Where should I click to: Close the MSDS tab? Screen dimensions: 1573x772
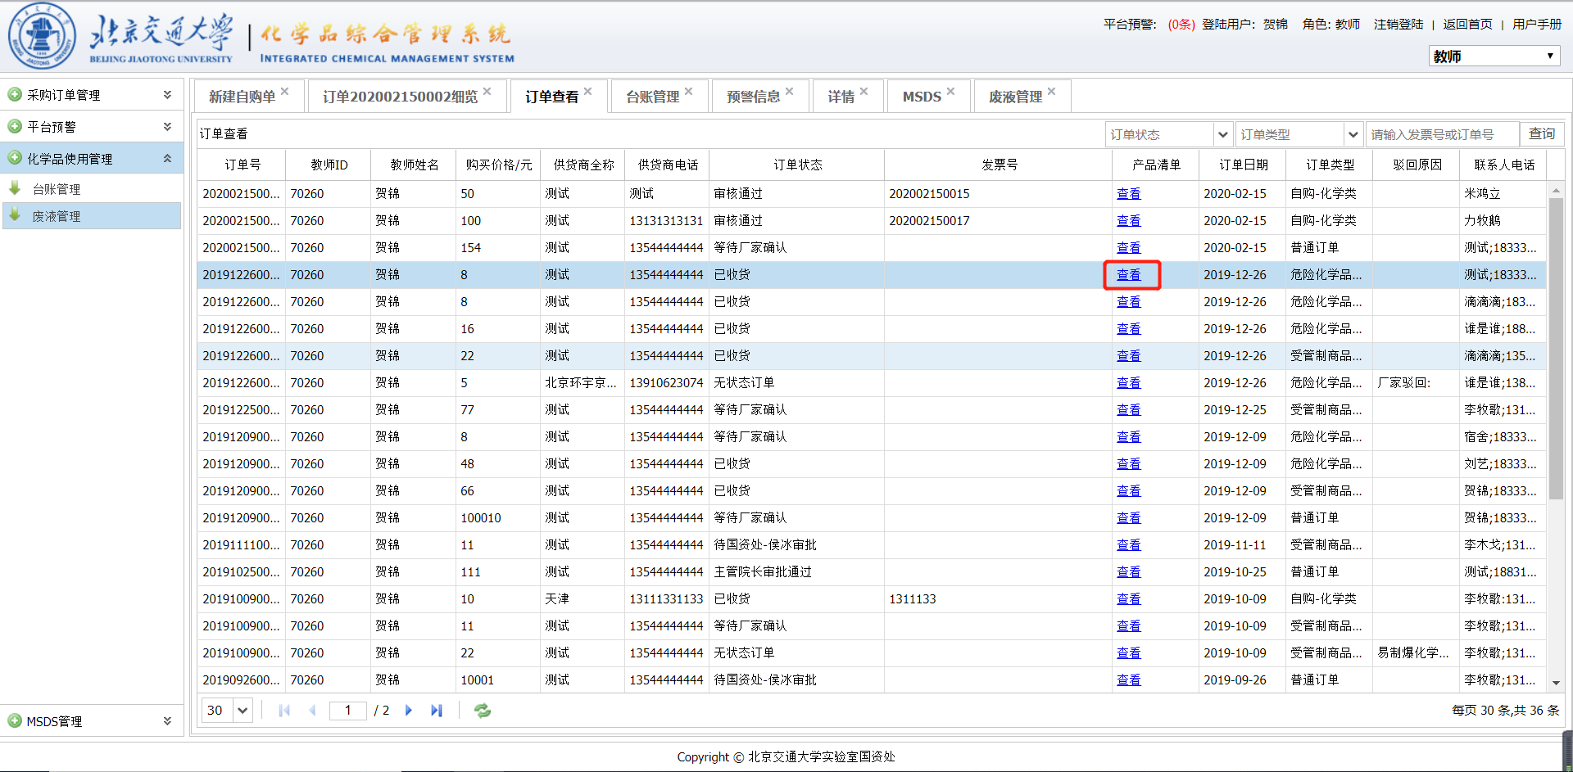click(950, 92)
